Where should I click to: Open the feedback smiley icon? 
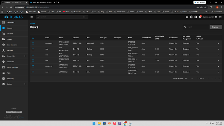click(187, 17)
